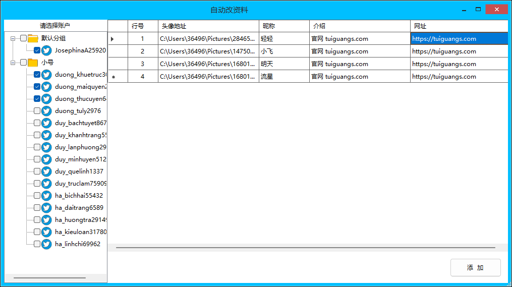This screenshot has height=287, width=512.
Task: Click the table's horizontal scrollbar
Action: [305, 248]
